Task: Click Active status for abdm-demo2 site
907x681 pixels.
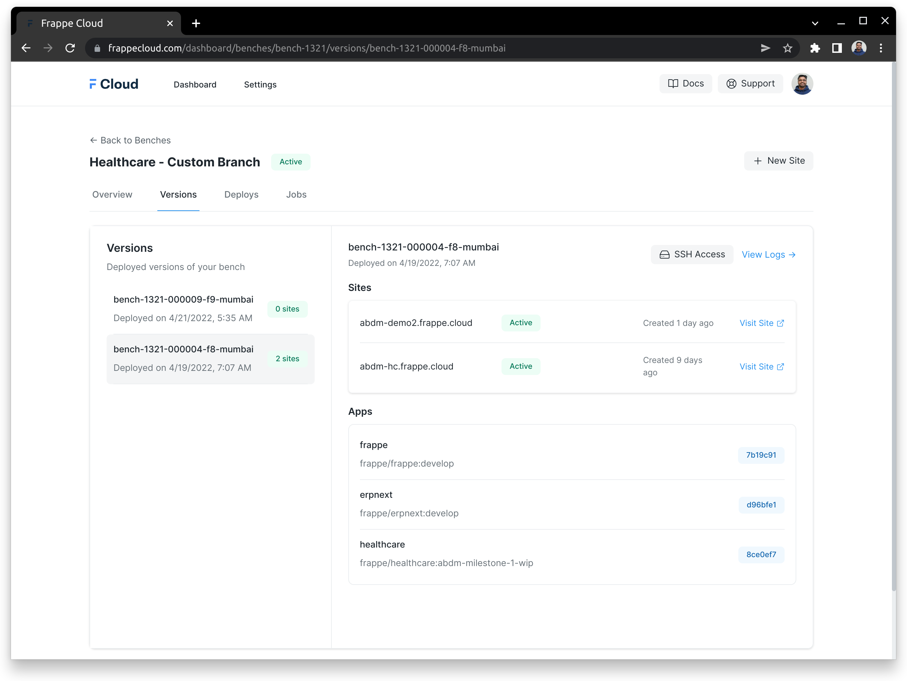Action: [520, 322]
